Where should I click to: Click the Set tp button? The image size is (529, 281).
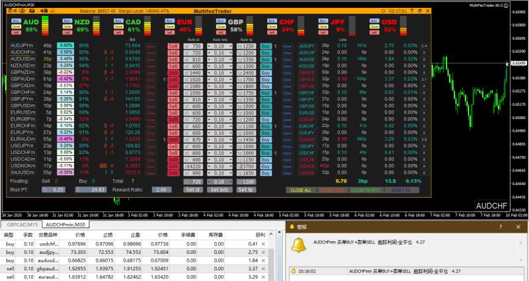coord(246,190)
